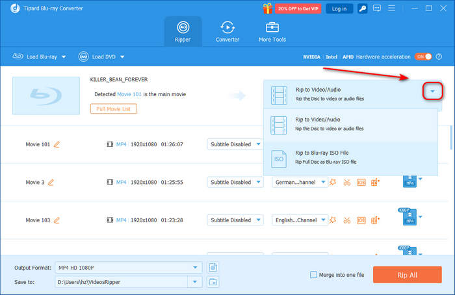Image resolution: width=455 pixels, height=295 pixels.
Task: Click the Rip All button
Action: (x=408, y=275)
